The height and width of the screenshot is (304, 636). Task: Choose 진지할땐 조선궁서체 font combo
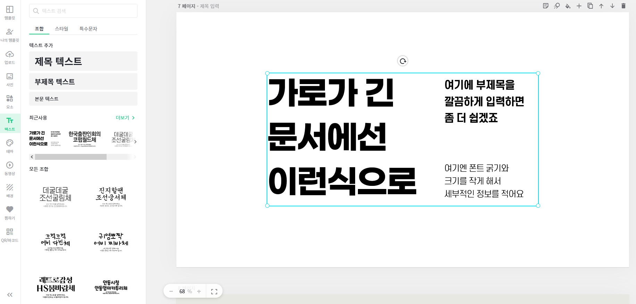(111, 197)
